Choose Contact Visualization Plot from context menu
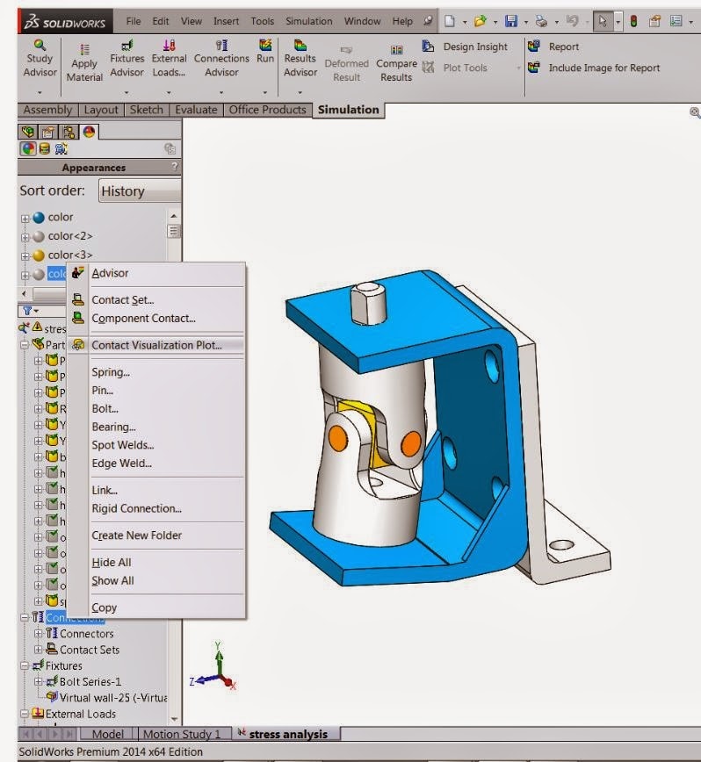The image size is (701, 762). (156, 345)
